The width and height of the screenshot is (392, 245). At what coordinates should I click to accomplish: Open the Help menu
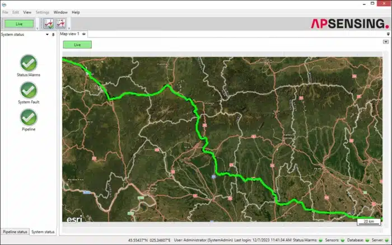(76, 12)
